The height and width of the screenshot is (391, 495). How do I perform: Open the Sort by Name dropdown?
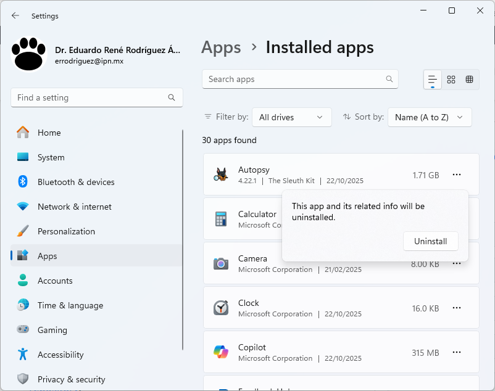coord(429,117)
